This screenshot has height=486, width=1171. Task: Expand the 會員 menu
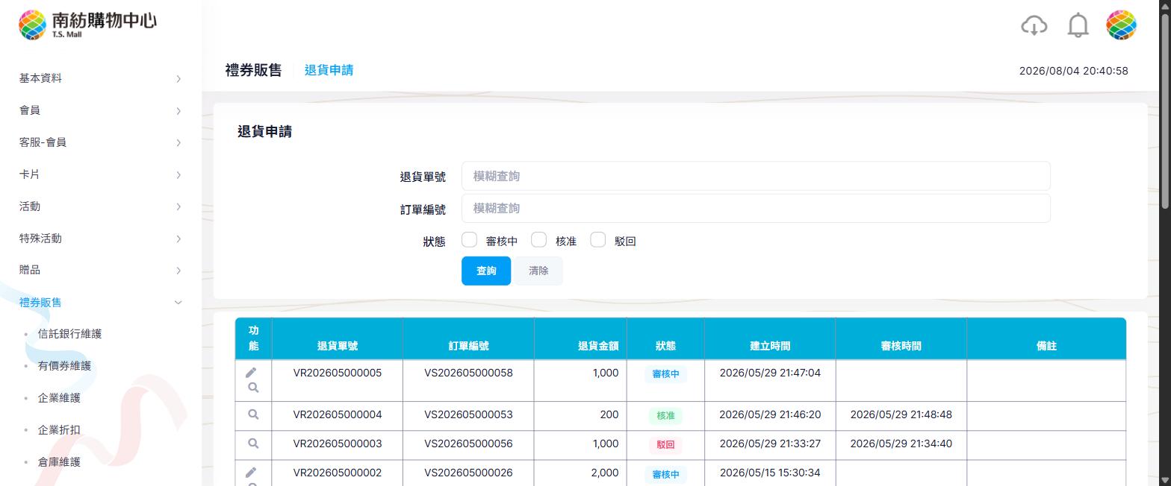(x=101, y=110)
